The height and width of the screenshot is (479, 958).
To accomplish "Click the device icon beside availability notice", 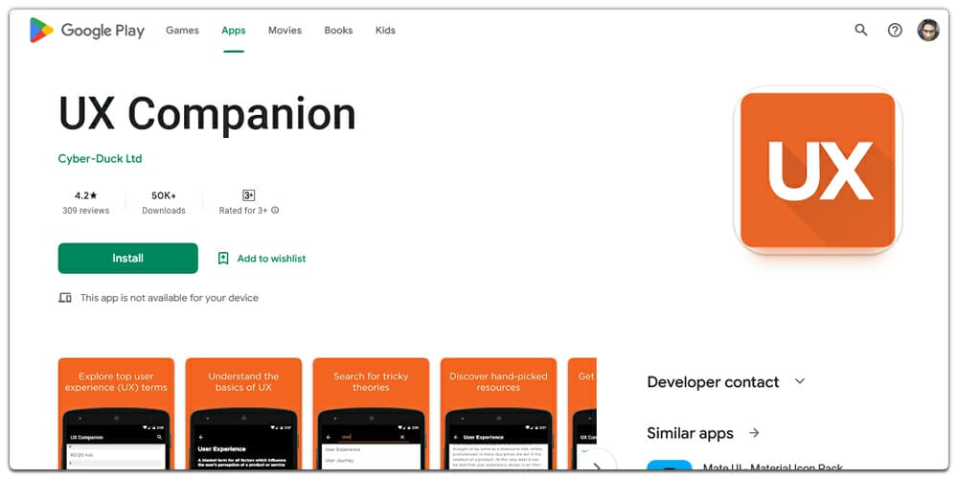I will (65, 298).
